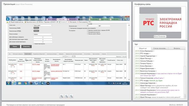The height and width of the screenshot is (106, 189).
Task: Toggle 'Электронная процедура признана несостоявшейся' checkbox
Action: click(x=69, y=28)
